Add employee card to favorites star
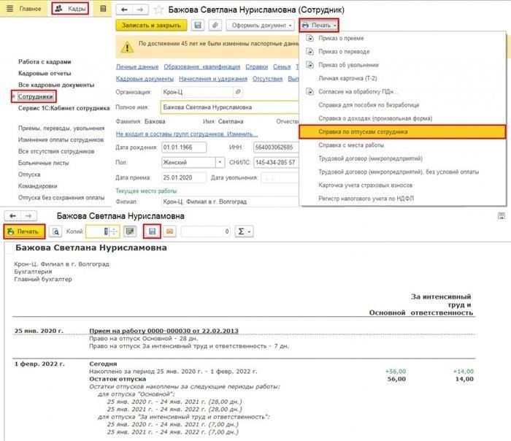This screenshot has width=511, height=441. point(158,9)
